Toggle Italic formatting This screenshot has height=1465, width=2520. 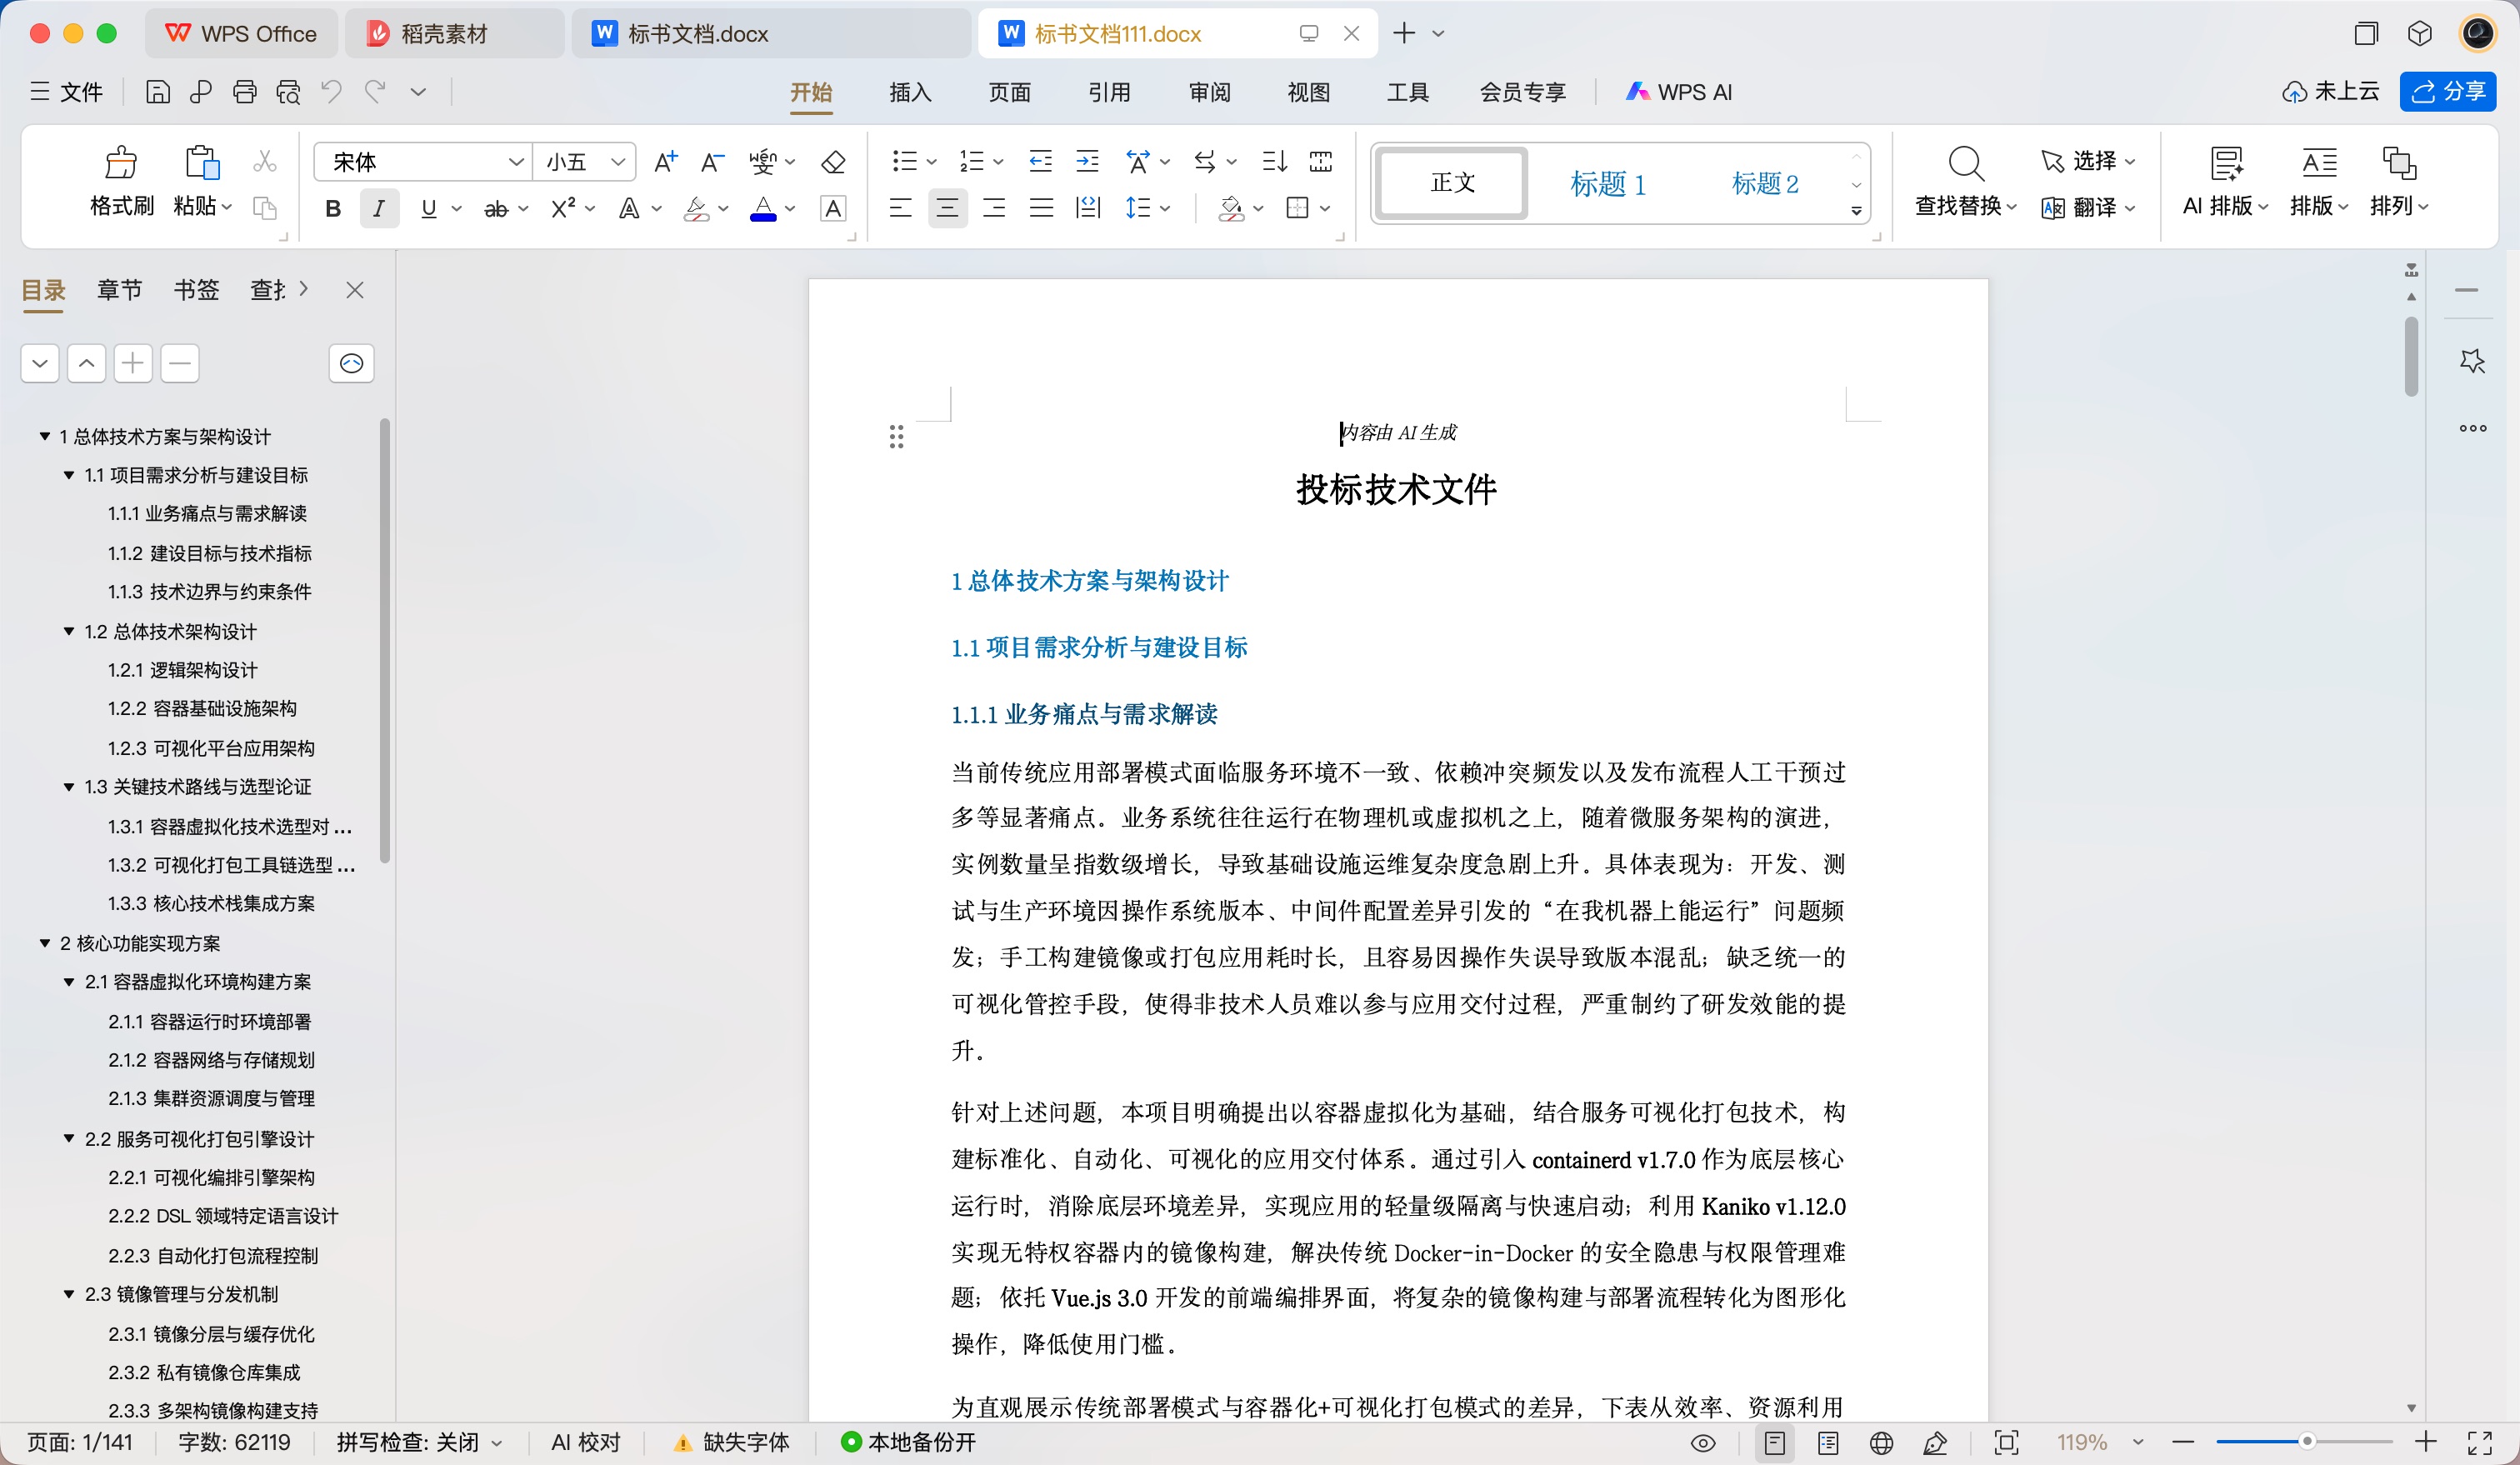(x=379, y=208)
